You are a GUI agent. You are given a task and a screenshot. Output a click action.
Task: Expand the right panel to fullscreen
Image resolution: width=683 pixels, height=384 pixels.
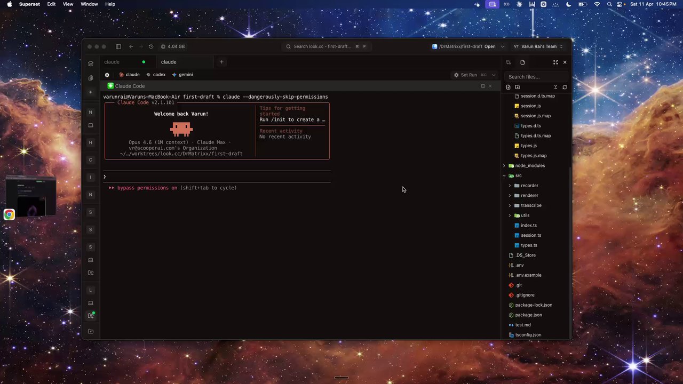click(x=555, y=62)
